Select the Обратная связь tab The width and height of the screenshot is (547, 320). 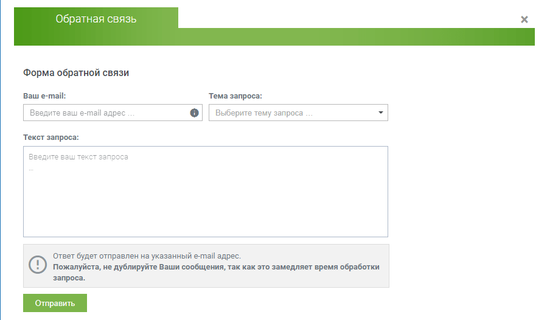tap(96, 18)
